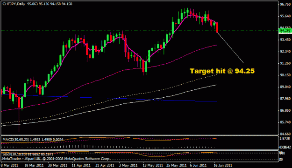Click the 1.8738 MACD scale value
Screen dimensions: 292x168
[285, 138]
